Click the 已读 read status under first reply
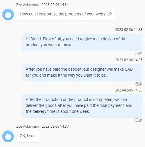This screenshot has height=147, width=145. click(139, 54)
